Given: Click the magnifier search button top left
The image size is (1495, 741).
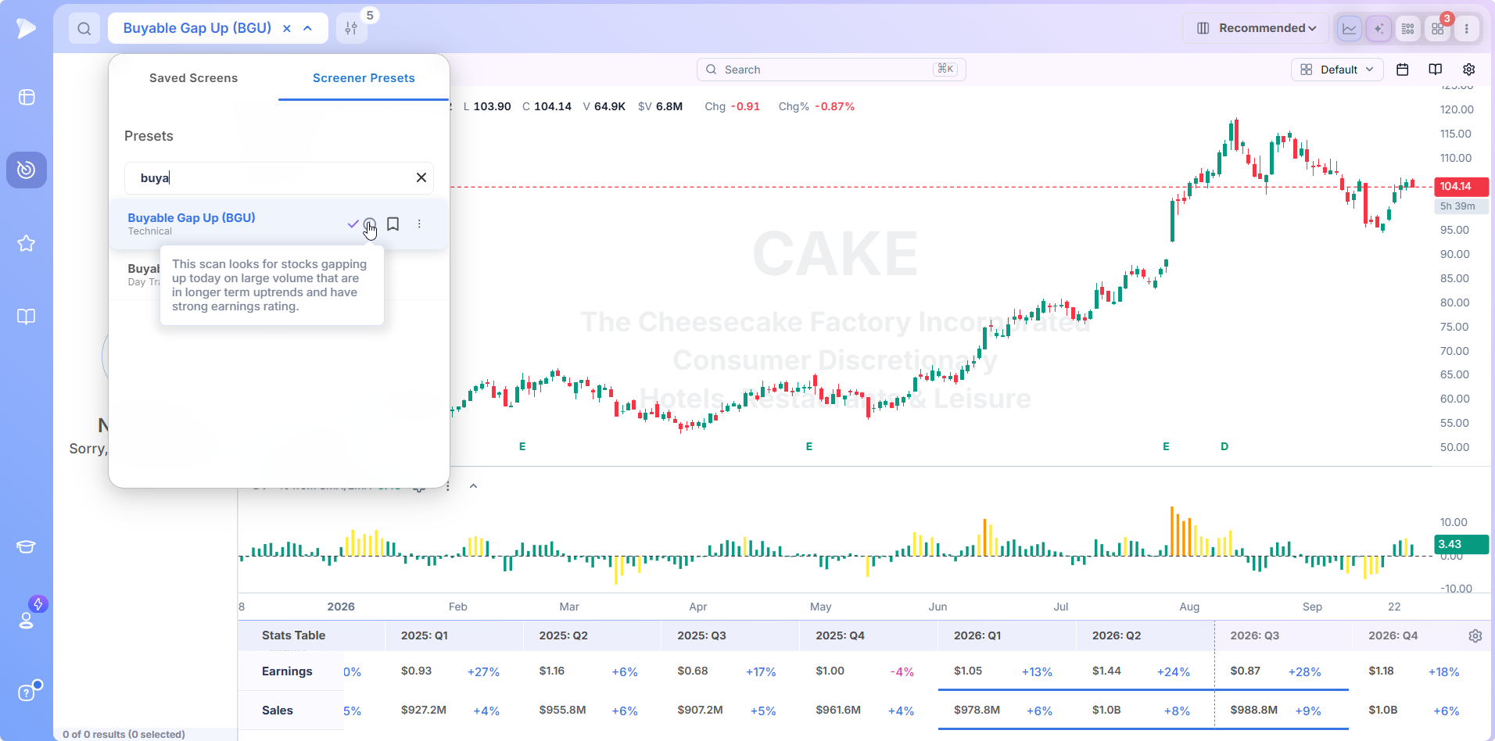Looking at the screenshot, I should point(84,29).
